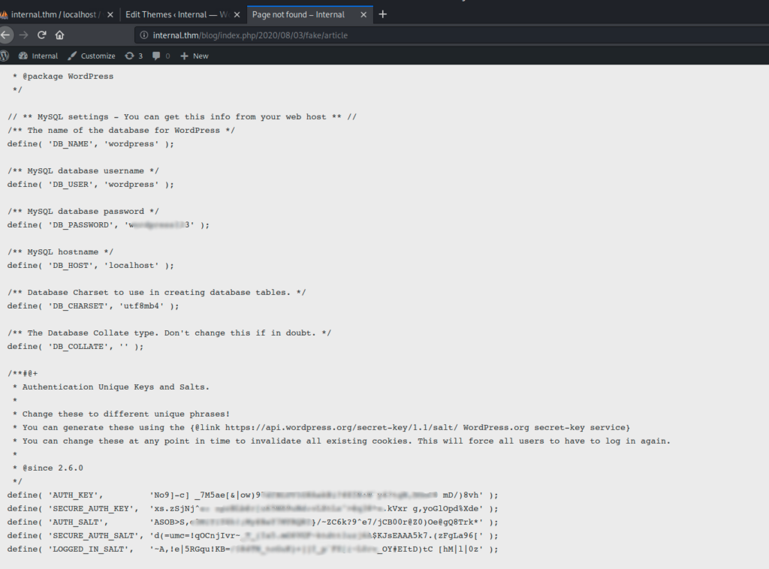Go forward to the next page
Viewport: 769px width, 569px height.
pyautogui.click(x=23, y=35)
